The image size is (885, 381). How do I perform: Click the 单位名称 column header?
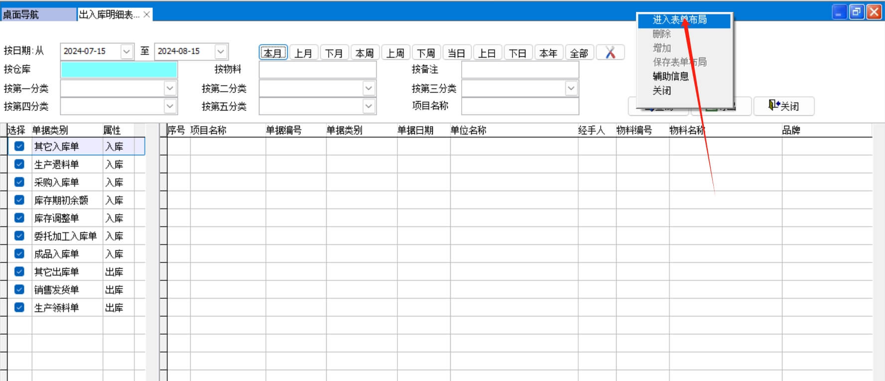(x=468, y=130)
